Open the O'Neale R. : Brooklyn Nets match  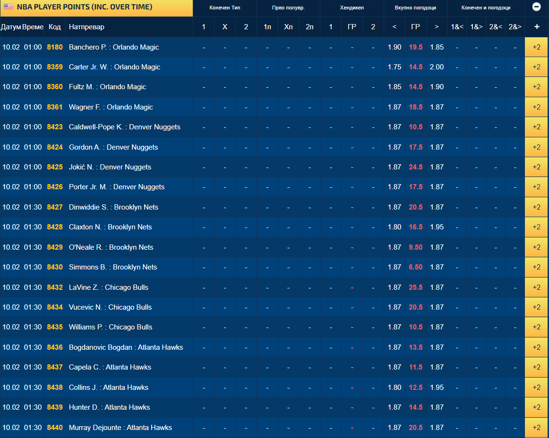click(111, 247)
